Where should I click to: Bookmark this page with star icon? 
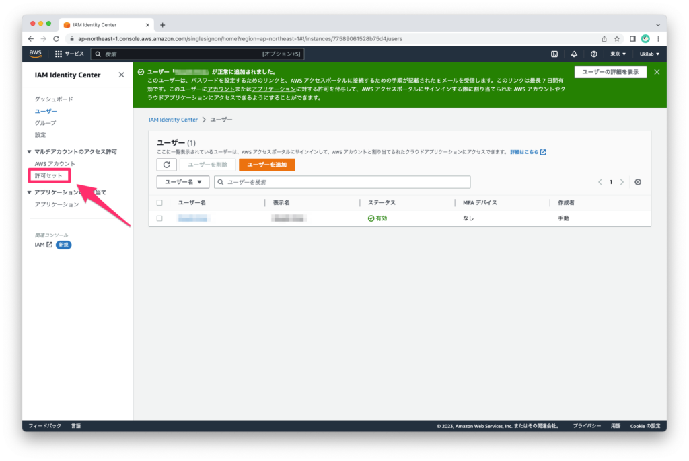[x=617, y=38]
